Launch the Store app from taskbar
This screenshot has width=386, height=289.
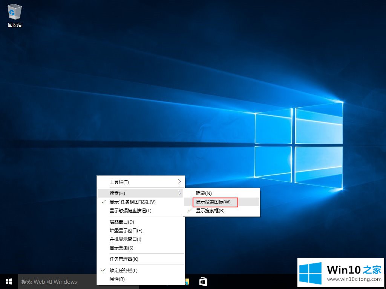coord(203,281)
